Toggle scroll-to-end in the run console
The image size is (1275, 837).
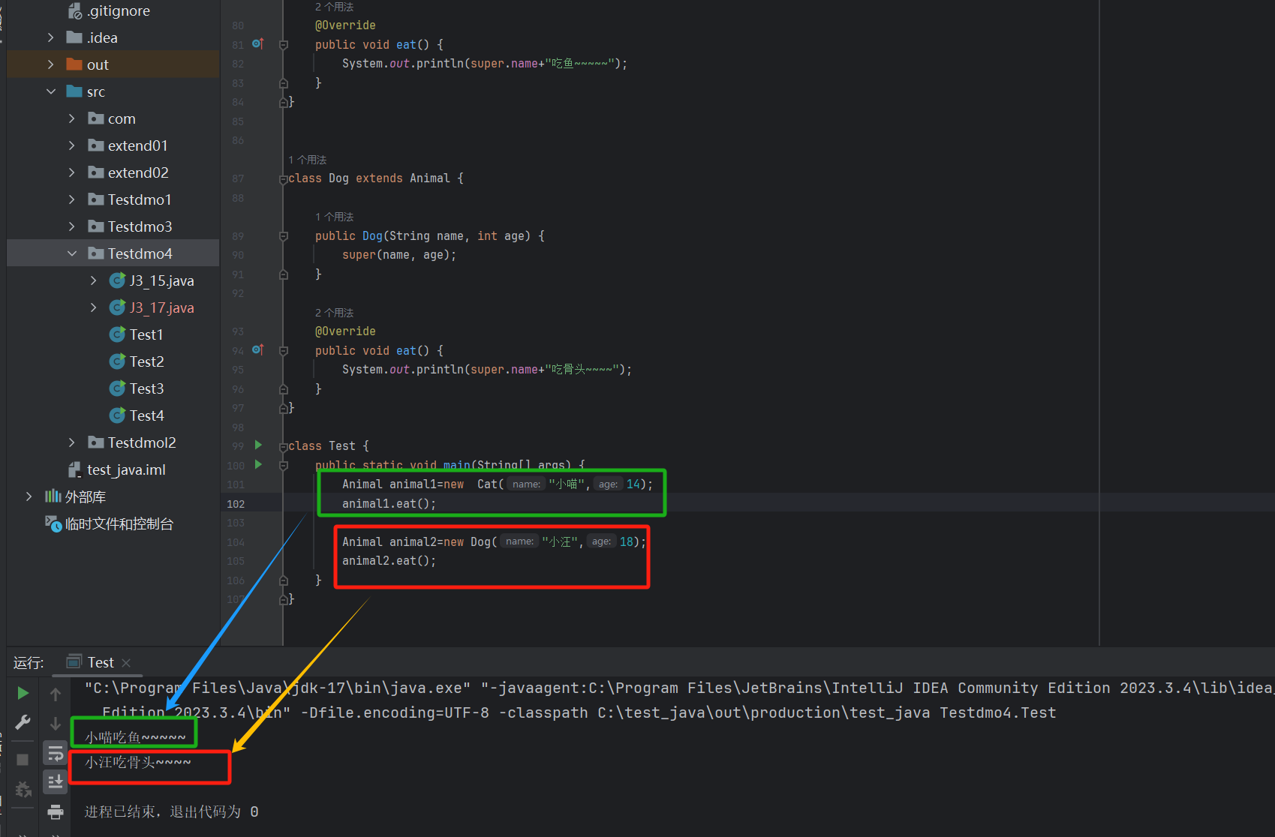[x=56, y=782]
